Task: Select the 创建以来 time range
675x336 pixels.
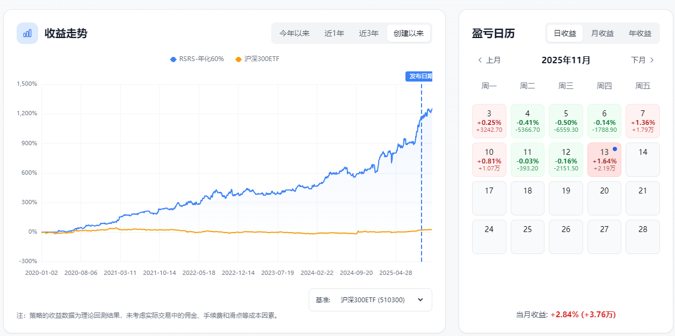Action: 408,33
